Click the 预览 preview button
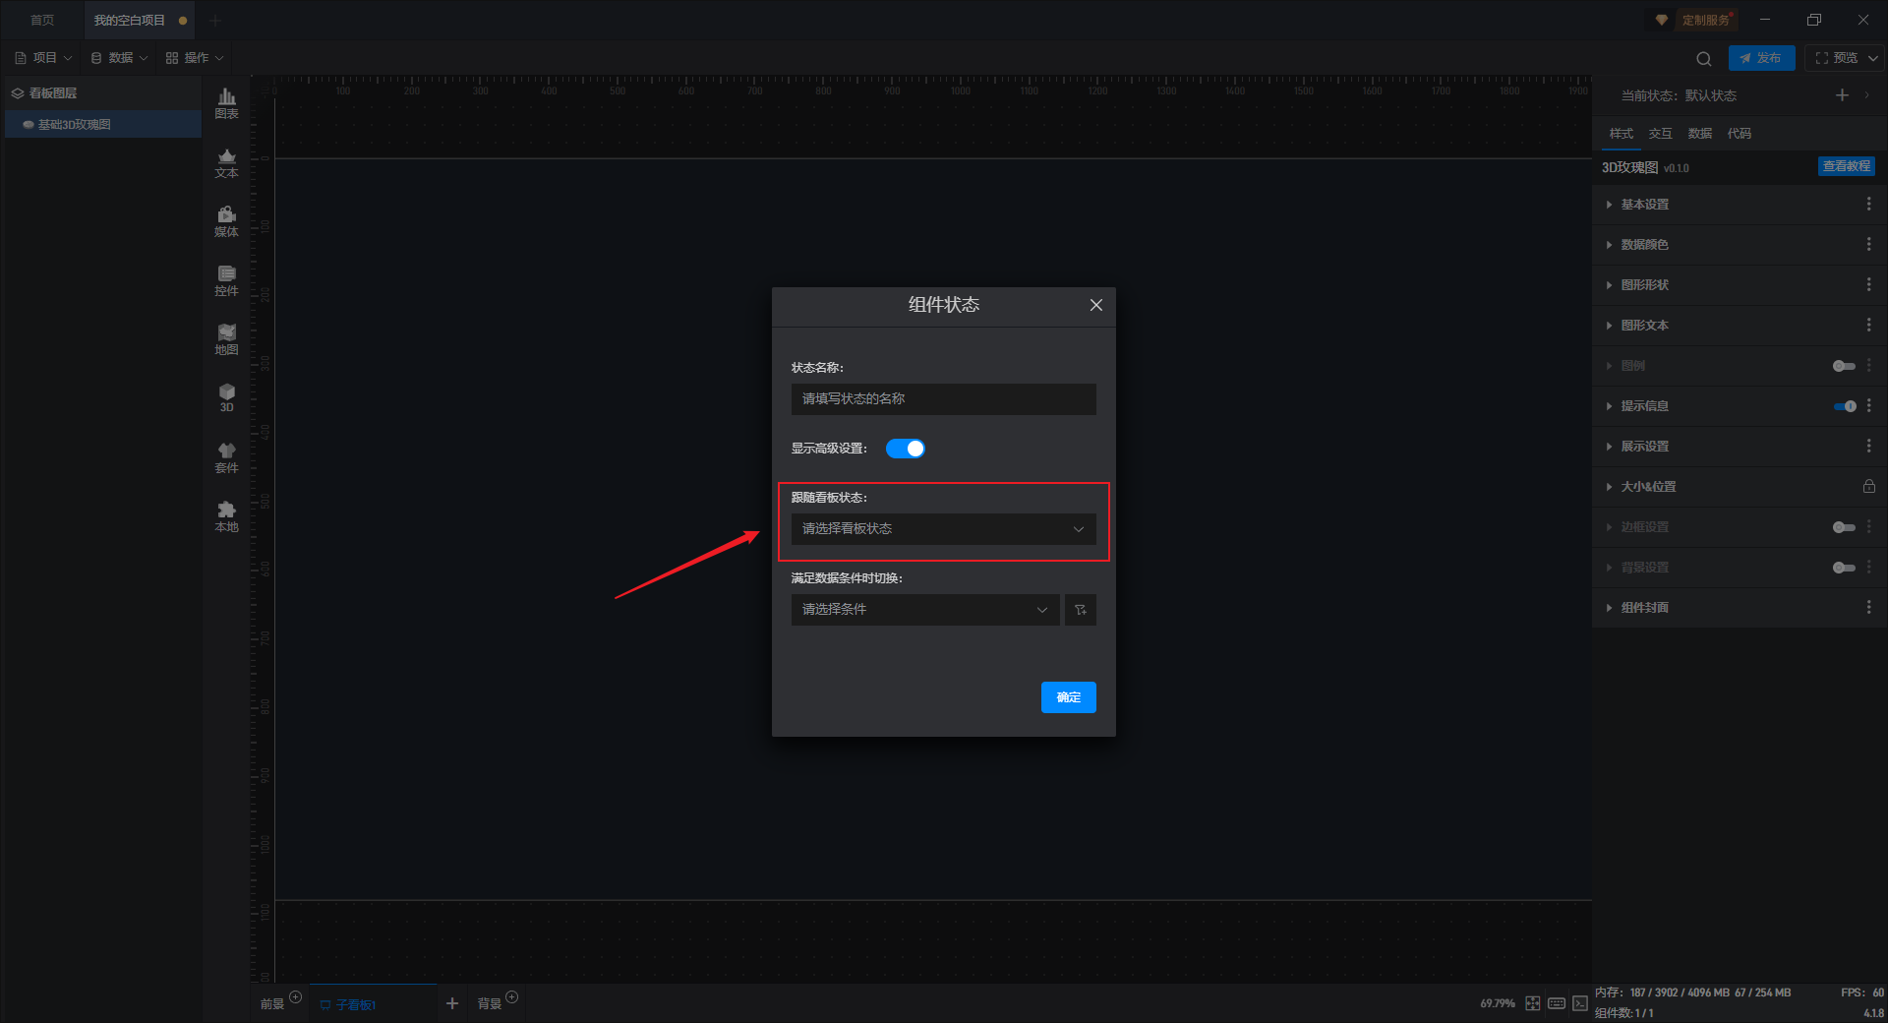This screenshot has height=1023, width=1888. tap(1836, 58)
